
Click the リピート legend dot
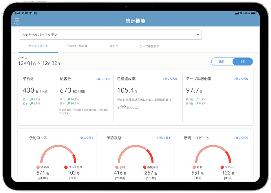[x=222, y=167]
